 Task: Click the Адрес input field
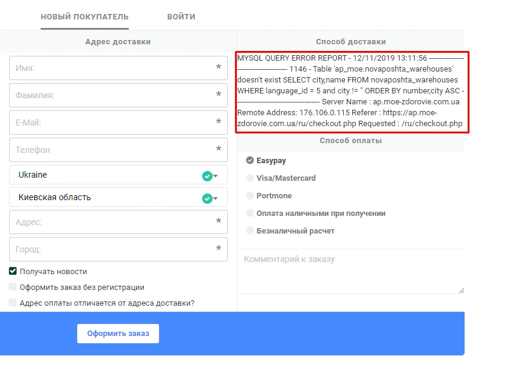coord(112,222)
